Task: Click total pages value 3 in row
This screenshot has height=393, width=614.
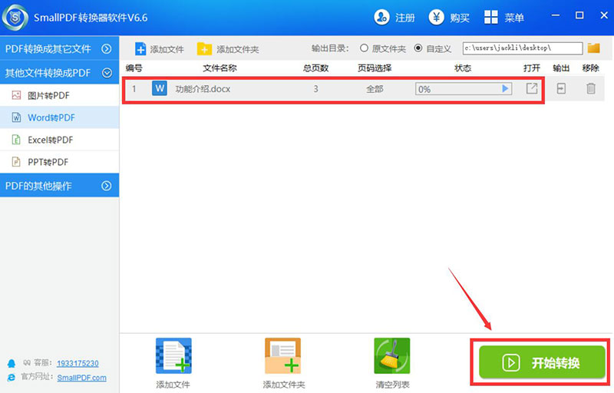Action: [315, 89]
